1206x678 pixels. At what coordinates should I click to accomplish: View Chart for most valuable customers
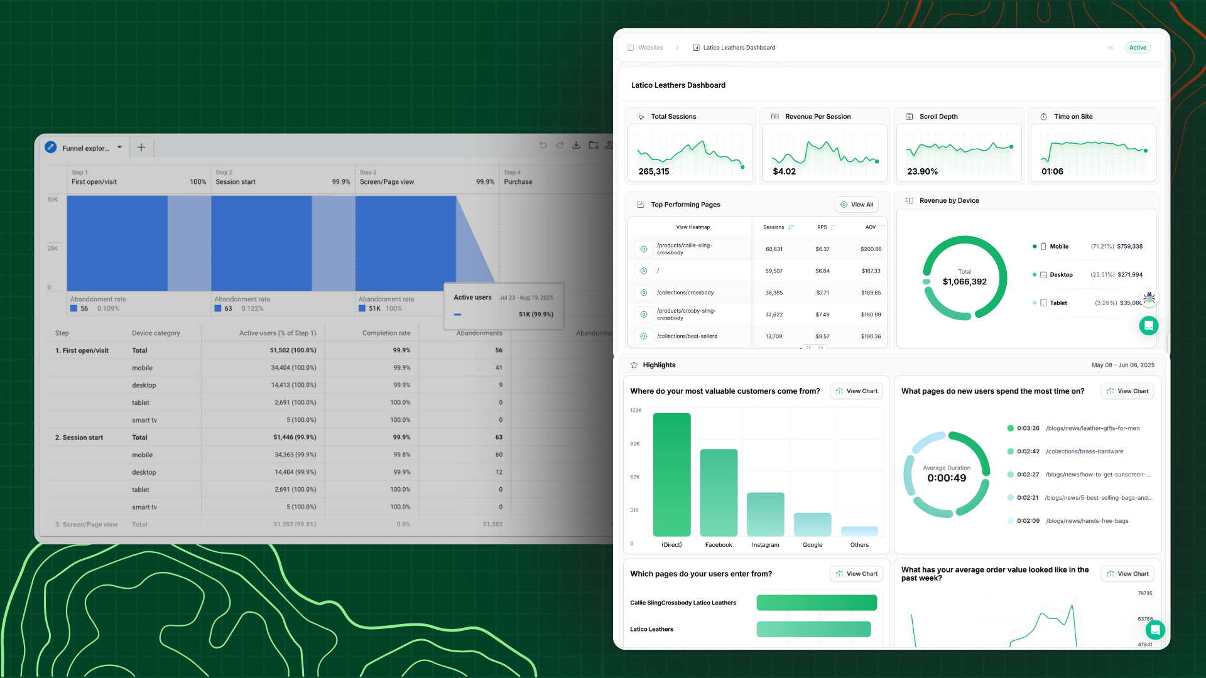856,391
